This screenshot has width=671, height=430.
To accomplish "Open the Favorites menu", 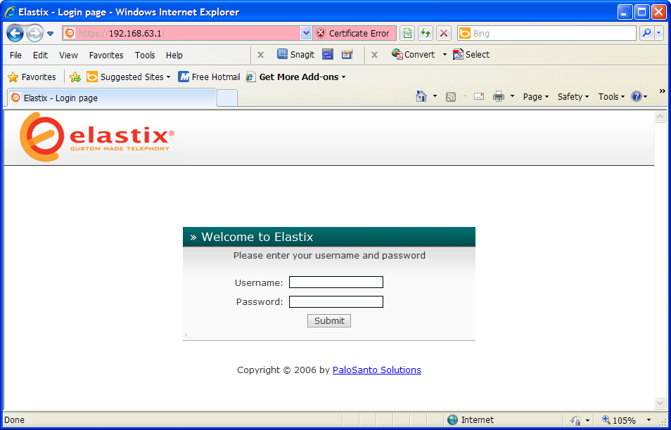I will tap(106, 55).
